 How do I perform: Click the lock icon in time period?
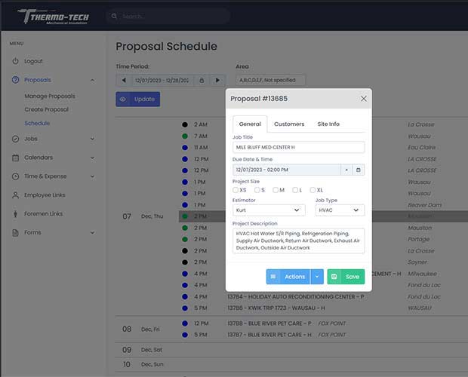[202, 80]
